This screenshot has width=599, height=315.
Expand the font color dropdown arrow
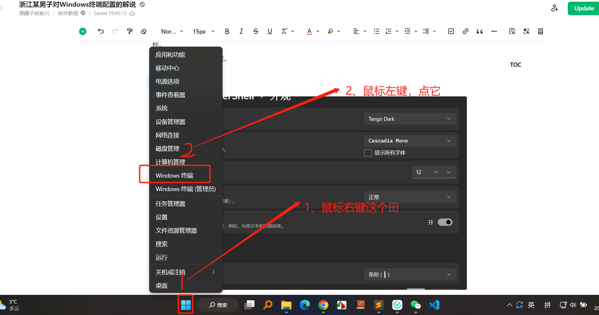click(x=318, y=31)
